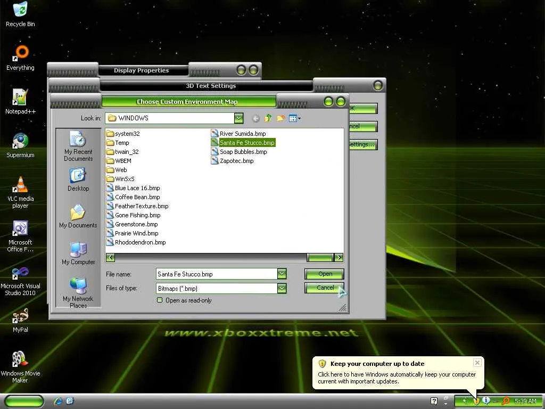Select FeatherTexture.bmp file
Viewport: 545px width, 409px height.
pyautogui.click(x=137, y=206)
